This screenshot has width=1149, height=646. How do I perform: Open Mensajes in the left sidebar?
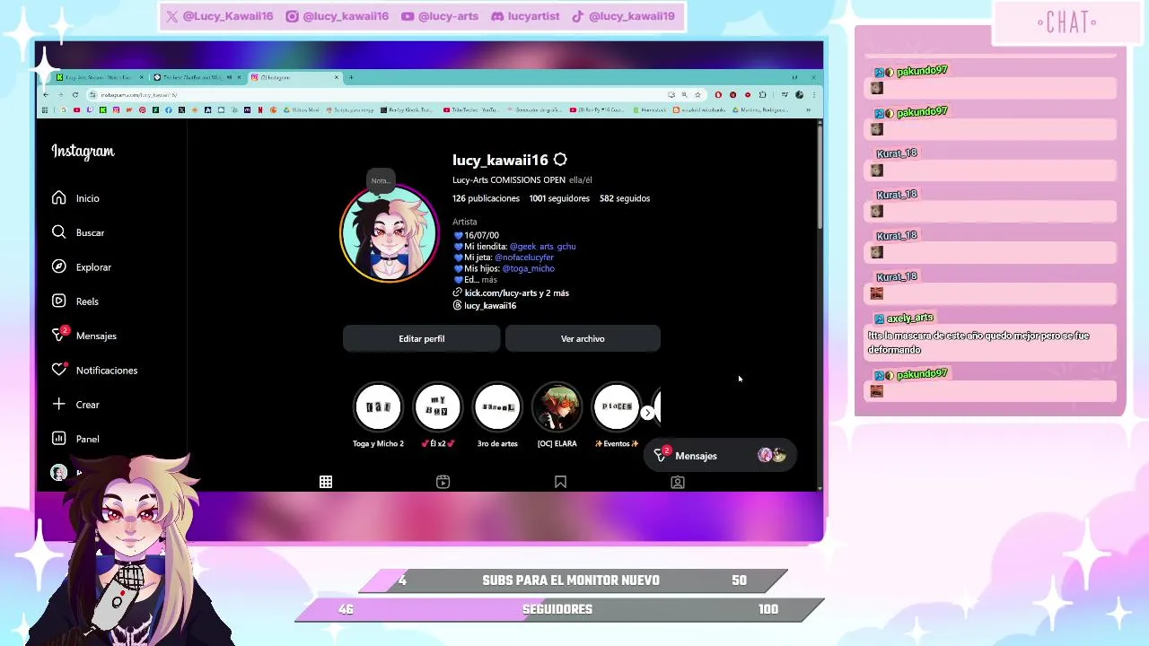tap(84, 336)
